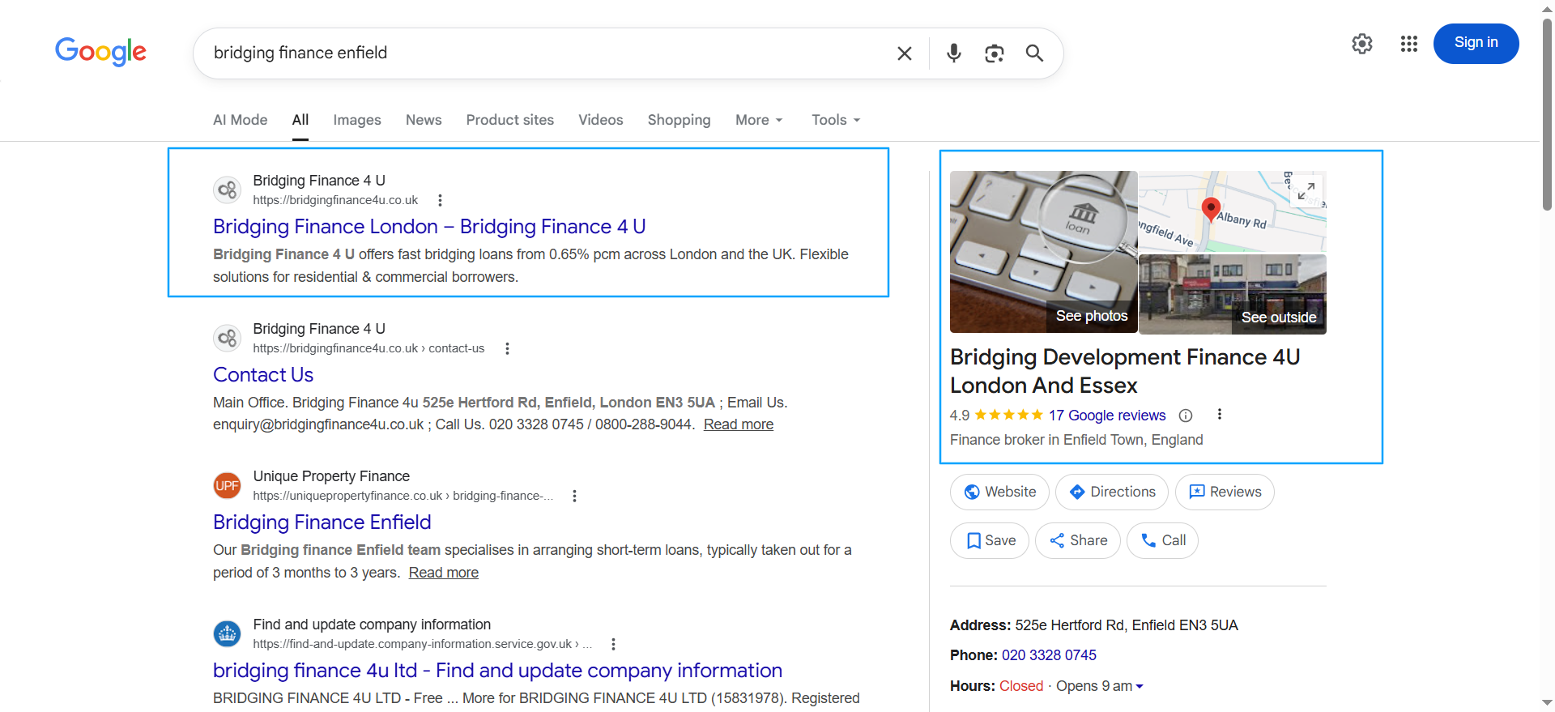
Task: Open the settings gear icon
Action: (x=1362, y=44)
